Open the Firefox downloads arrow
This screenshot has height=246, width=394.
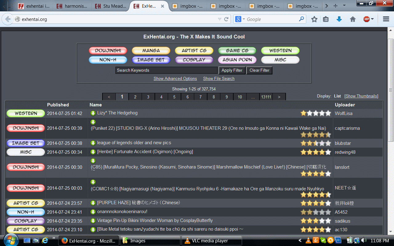tap(339, 19)
